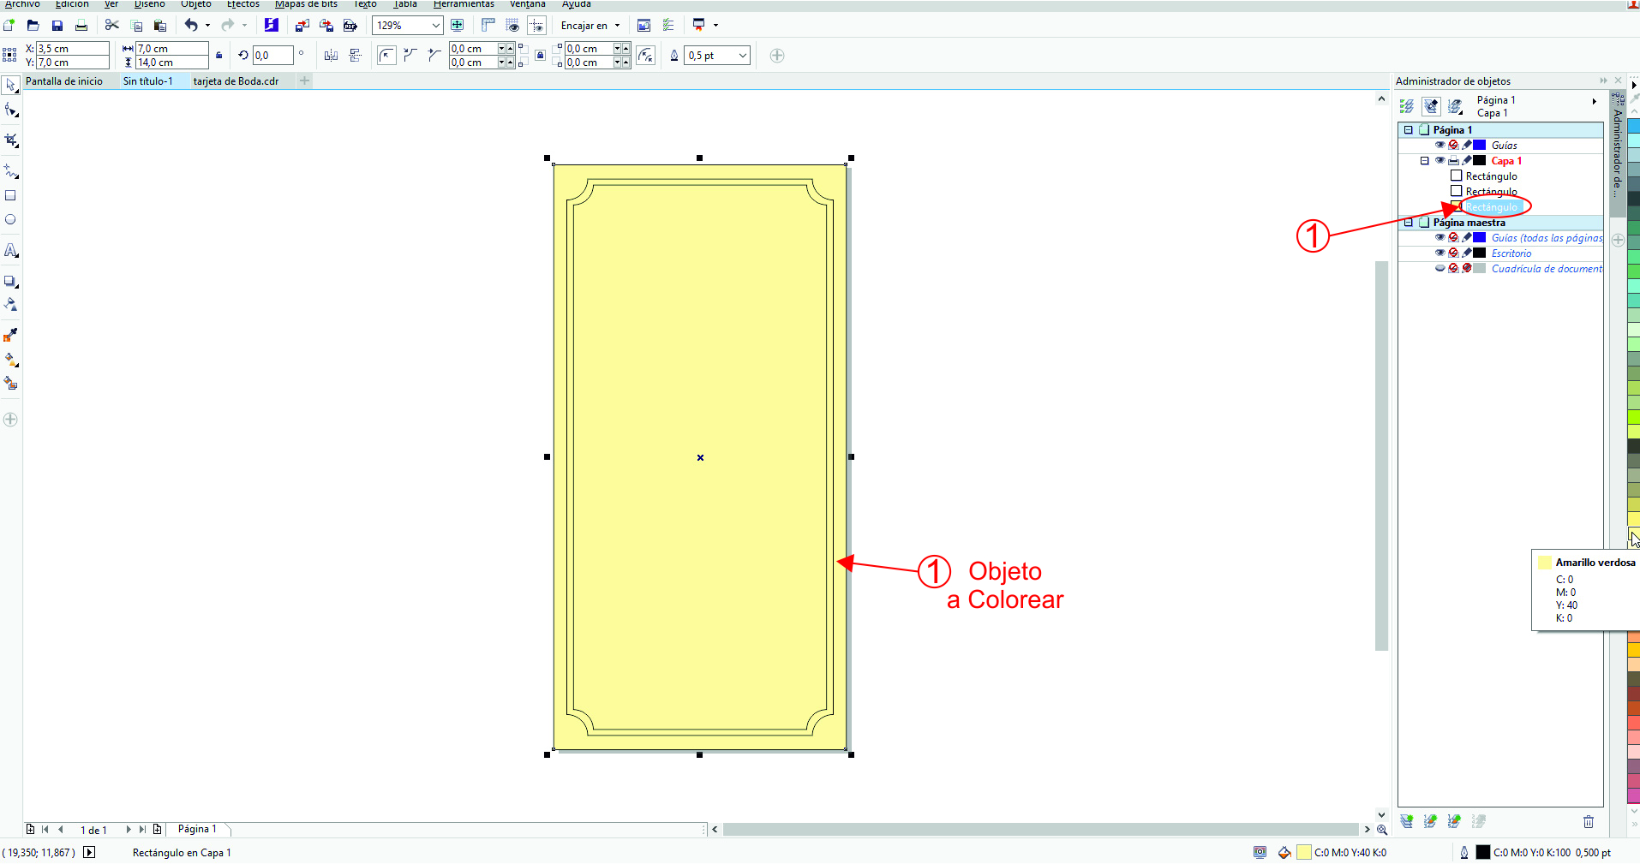The image size is (1640, 864).
Task: Collapse the Página maestra tree node
Action: [x=1408, y=222]
